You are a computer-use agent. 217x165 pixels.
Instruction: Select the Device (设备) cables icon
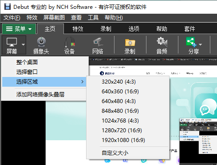coord(69,42)
